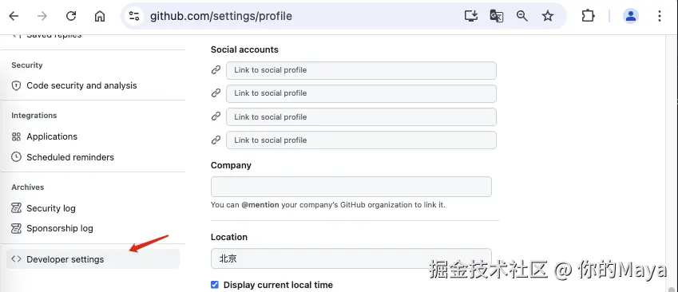Click the log icon beside Sponsorship log
The image size is (678, 292).
16,228
